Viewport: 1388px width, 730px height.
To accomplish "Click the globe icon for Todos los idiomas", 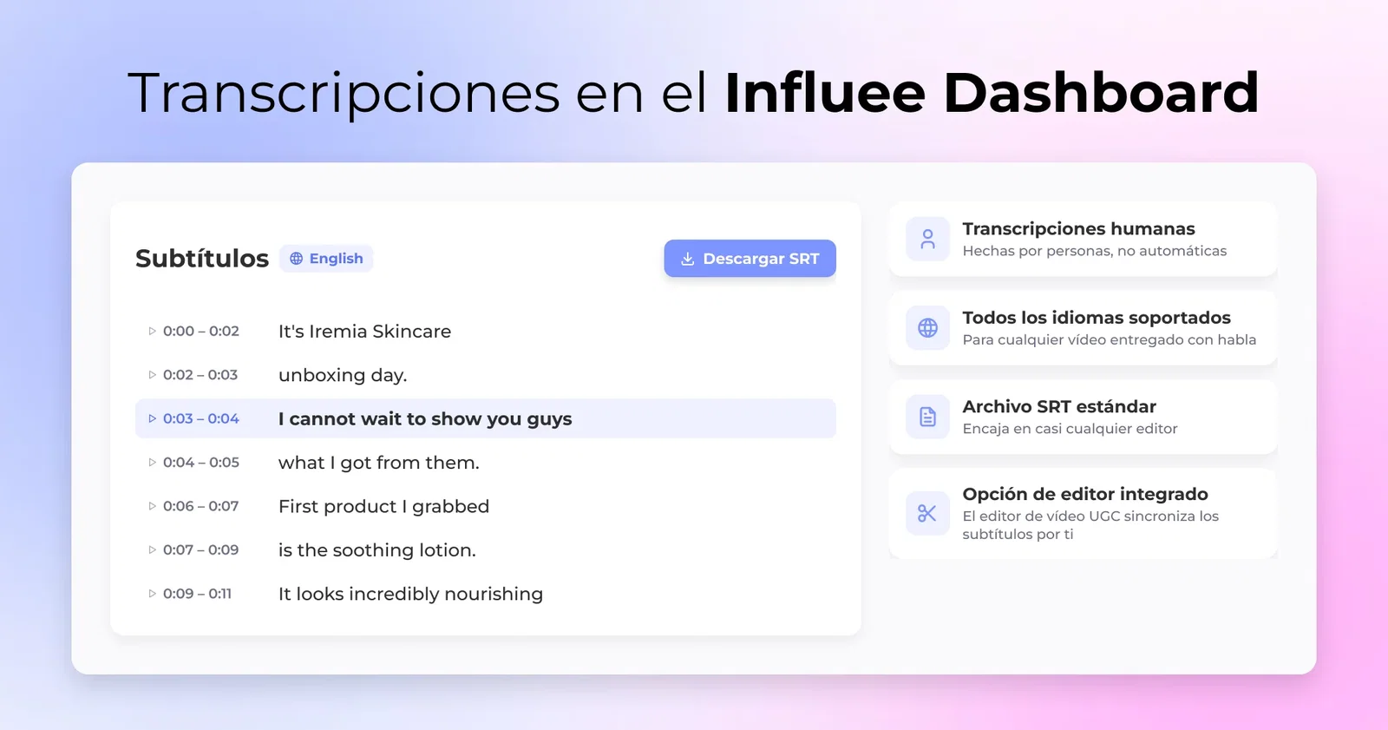I will point(927,328).
